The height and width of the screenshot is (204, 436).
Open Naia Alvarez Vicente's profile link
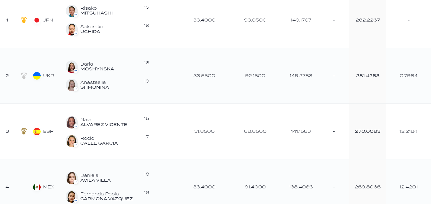pos(104,122)
